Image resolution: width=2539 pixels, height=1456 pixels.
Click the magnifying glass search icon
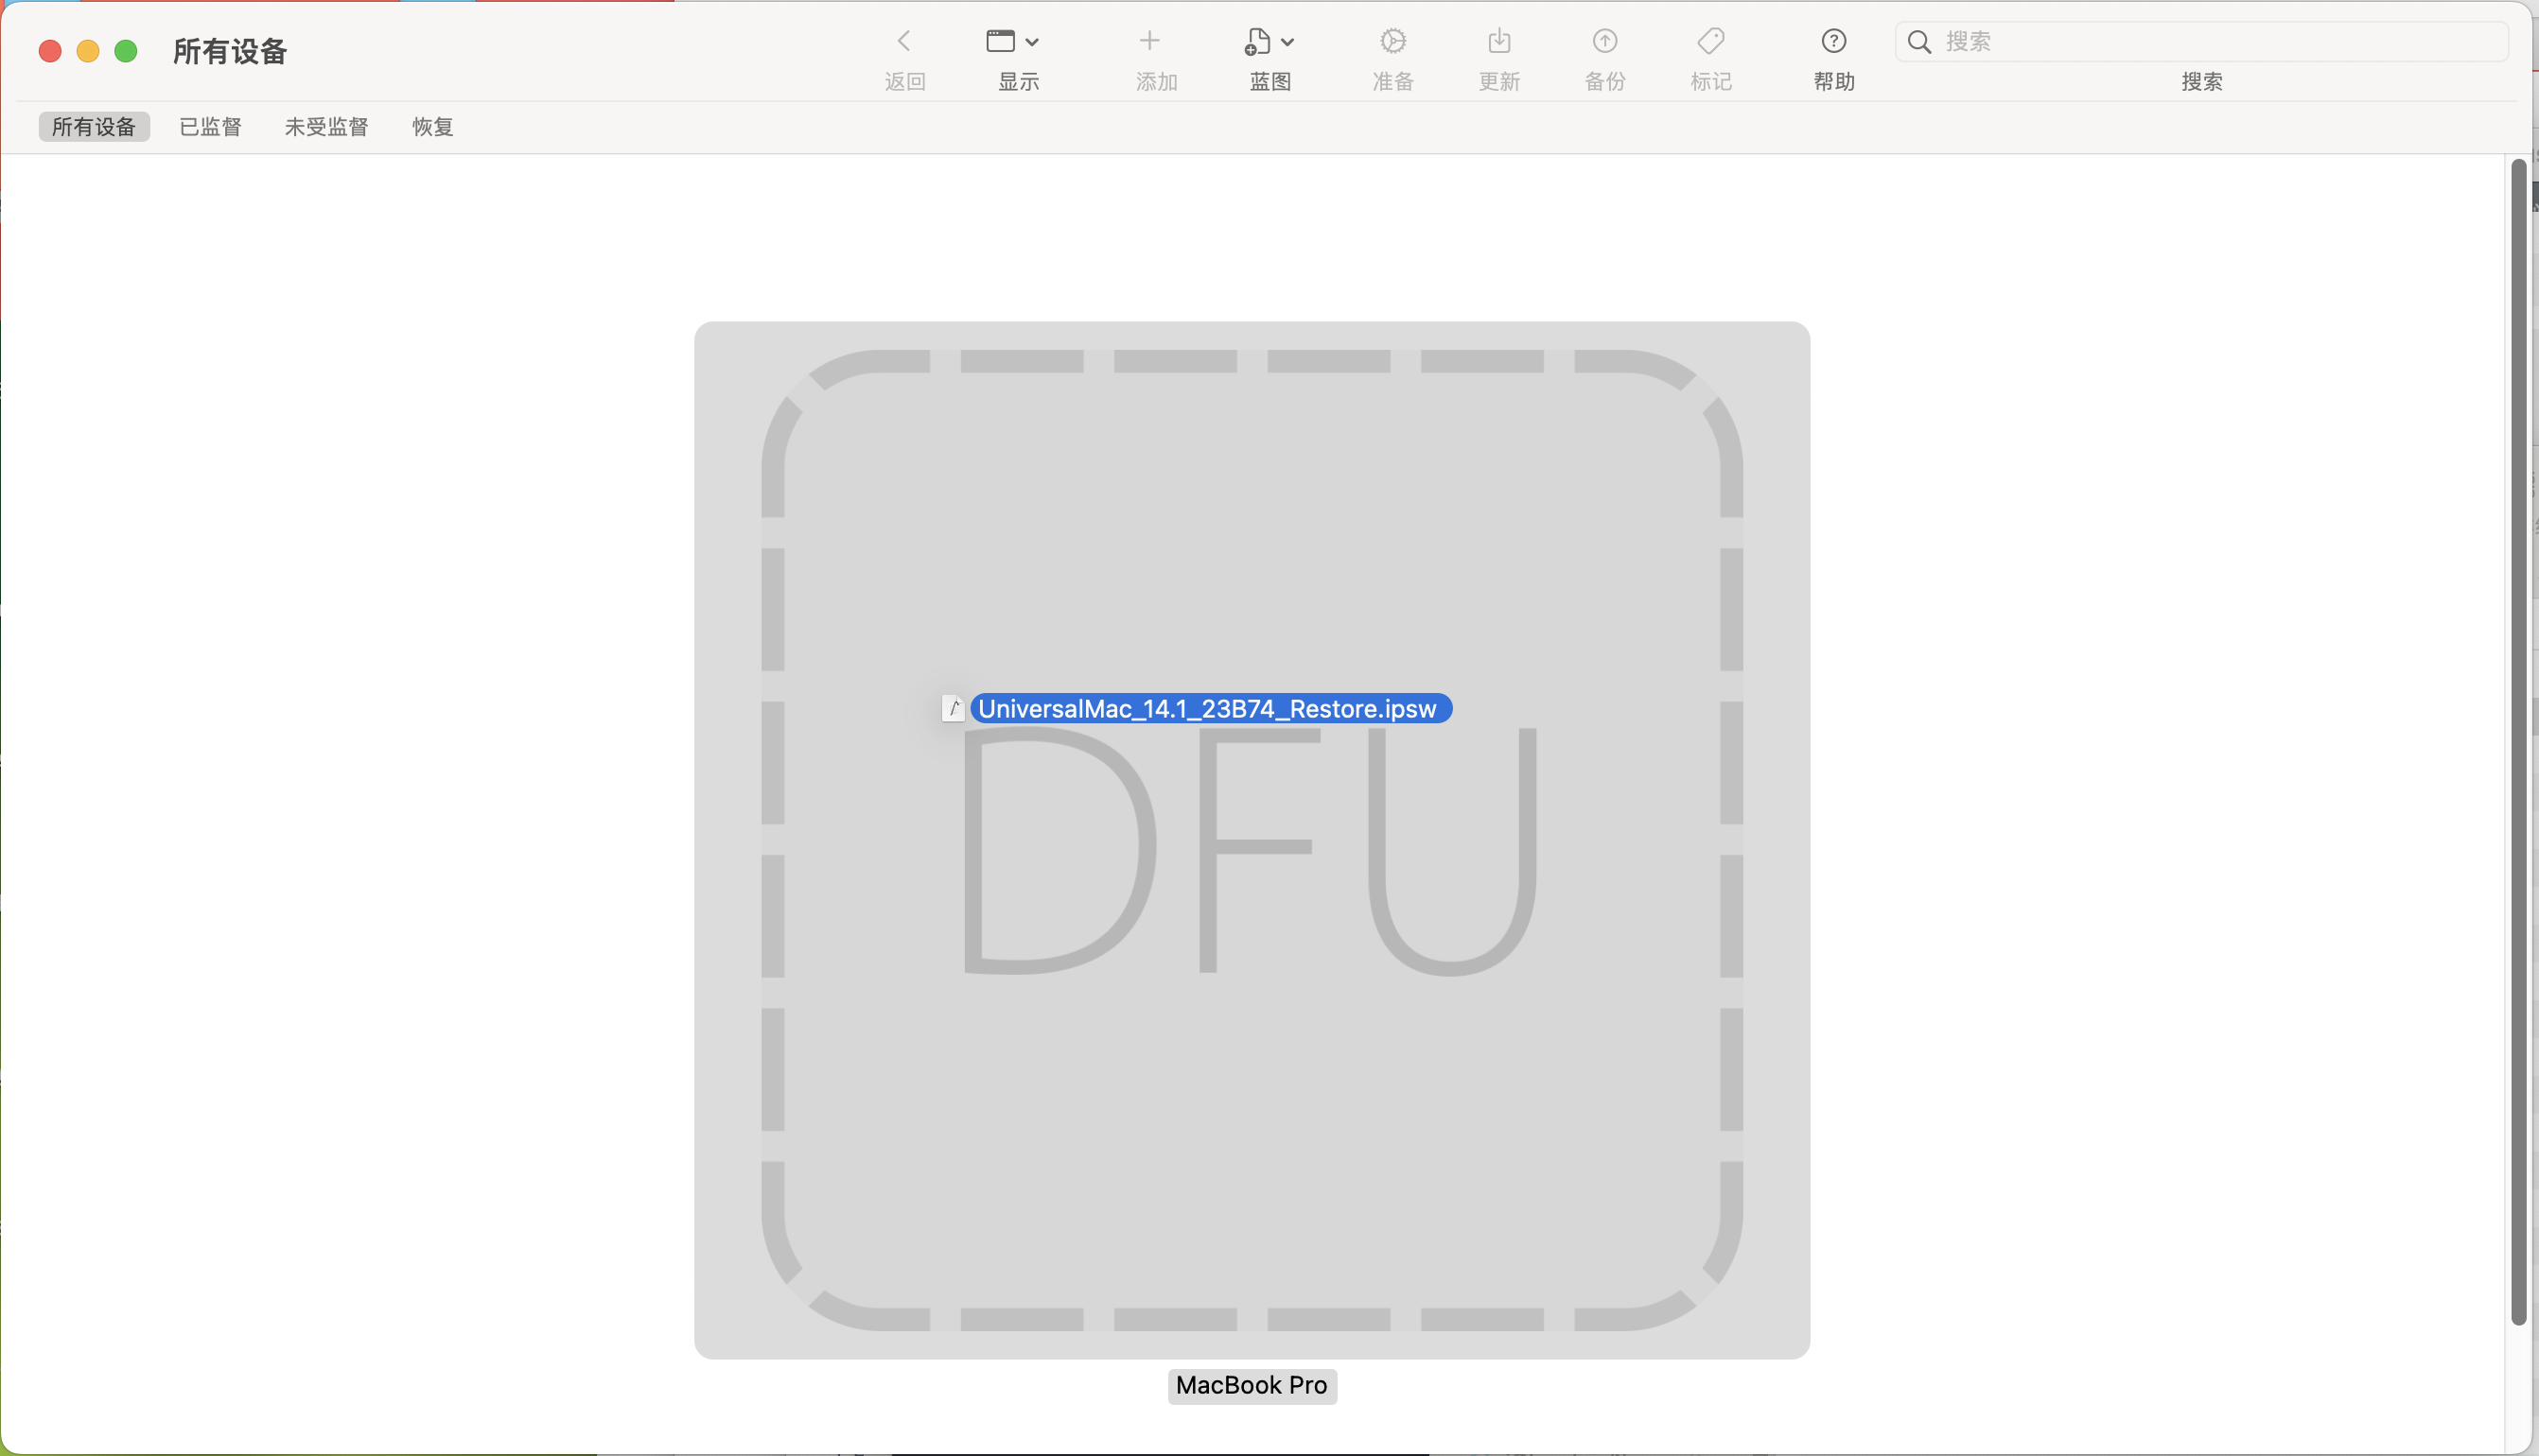click(1918, 42)
